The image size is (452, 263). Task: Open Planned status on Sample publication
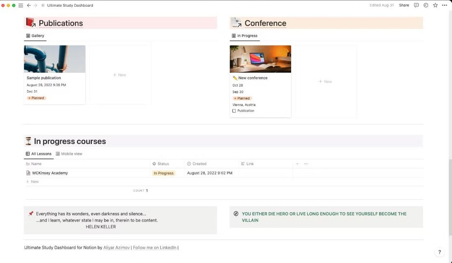point(36,98)
